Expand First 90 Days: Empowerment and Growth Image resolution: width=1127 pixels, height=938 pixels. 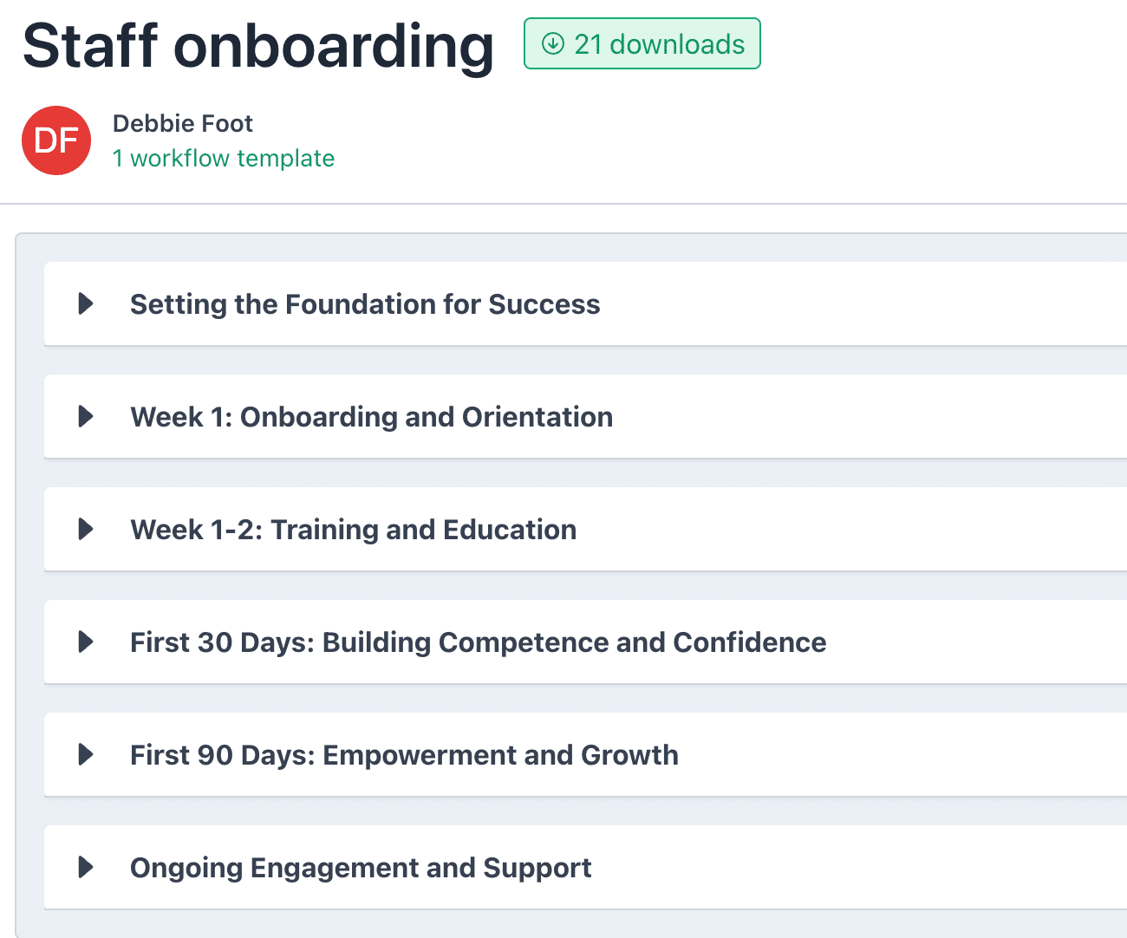click(404, 754)
